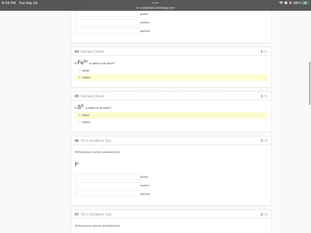Screen dimensions: 311x233
Task: Click electrons input field for F- question
Action: [x=108, y=194]
